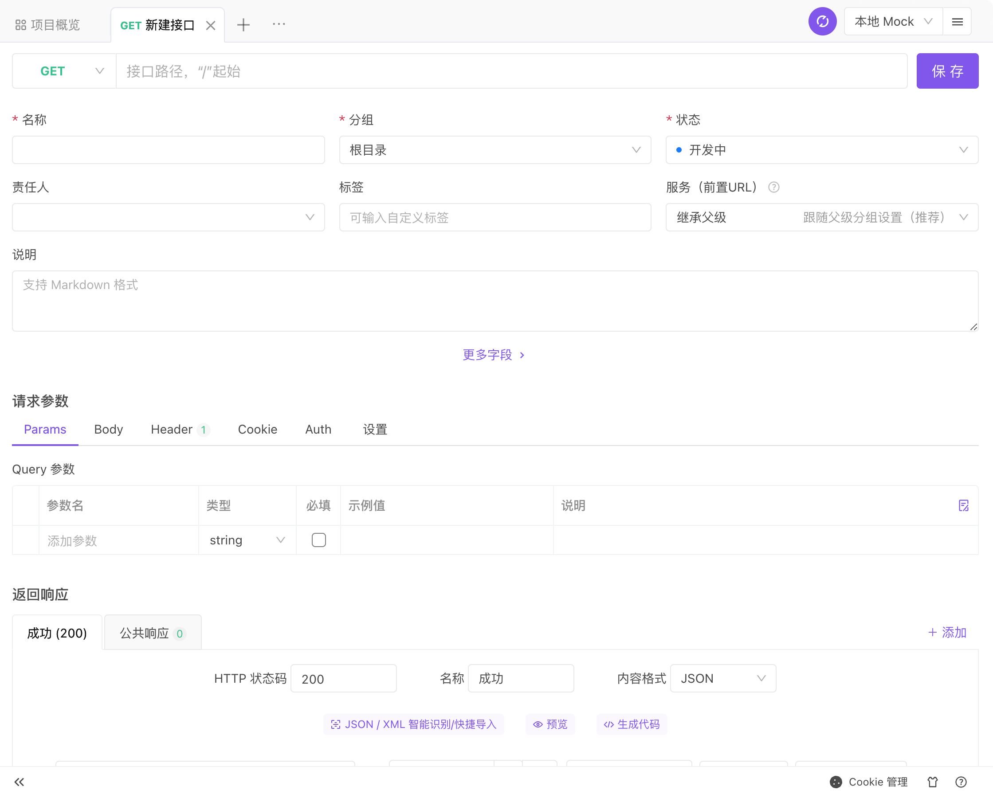The image size is (993, 798).
Task: Click the plus icon to add new tab
Action: (243, 25)
